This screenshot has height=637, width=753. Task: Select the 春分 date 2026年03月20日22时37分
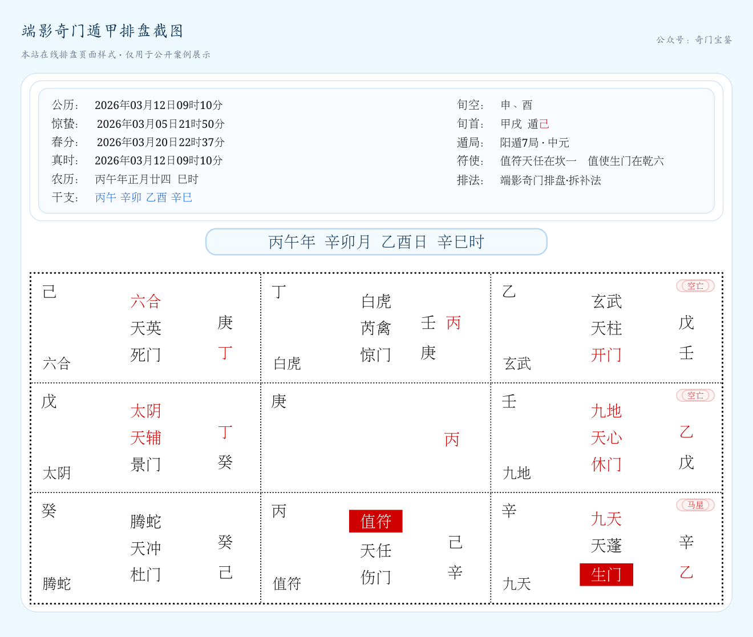coord(161,142)
